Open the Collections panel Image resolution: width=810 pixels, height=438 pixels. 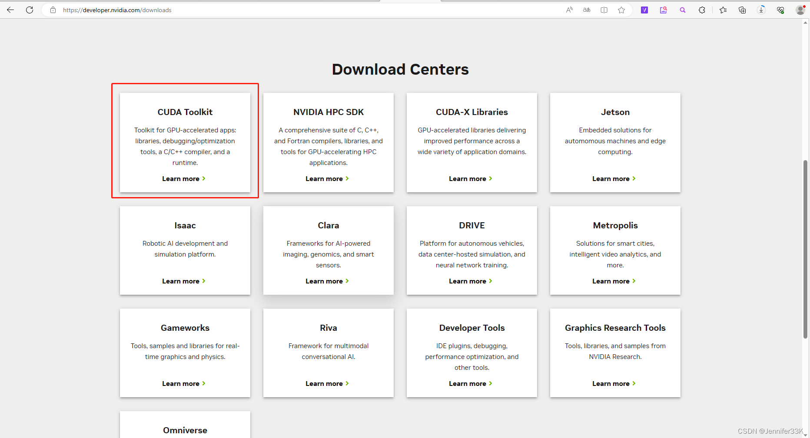(x=742, y=10)
